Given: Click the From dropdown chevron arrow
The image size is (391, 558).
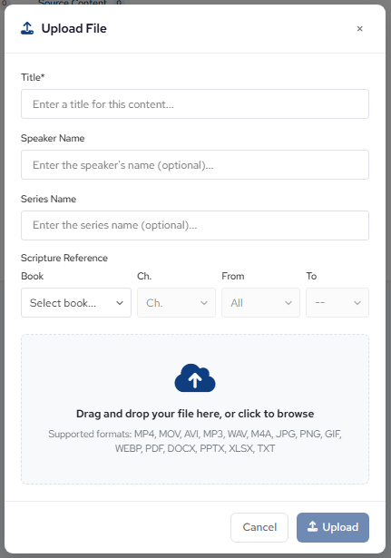Looking at the screenshot, I should (x=288, y=303).
